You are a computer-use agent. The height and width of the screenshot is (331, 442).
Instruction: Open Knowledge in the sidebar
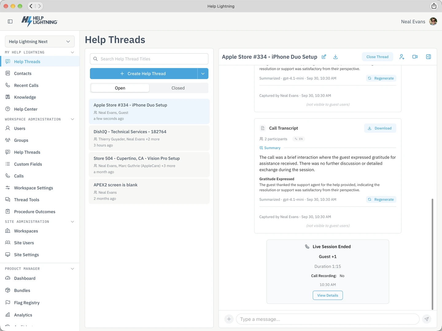coord(40,97)
